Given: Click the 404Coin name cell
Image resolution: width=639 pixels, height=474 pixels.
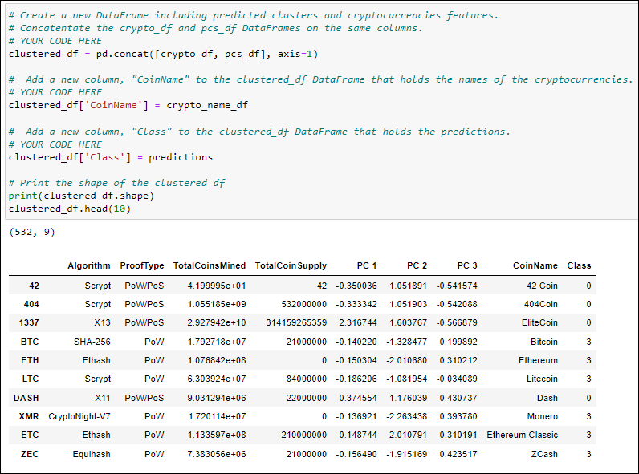Looking at the screenshot, I should click(x=541, y=304).
